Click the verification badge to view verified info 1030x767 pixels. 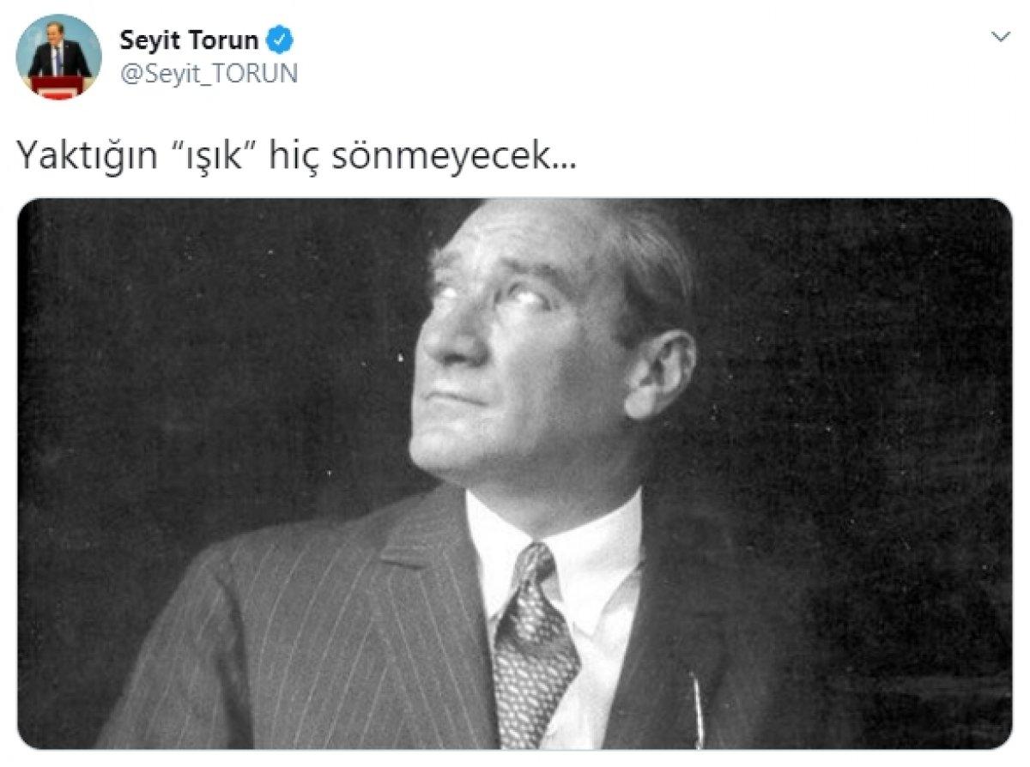point(280,38)
